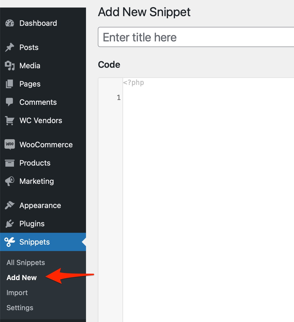Click the Plugins plug icon

tap(10, 224)
